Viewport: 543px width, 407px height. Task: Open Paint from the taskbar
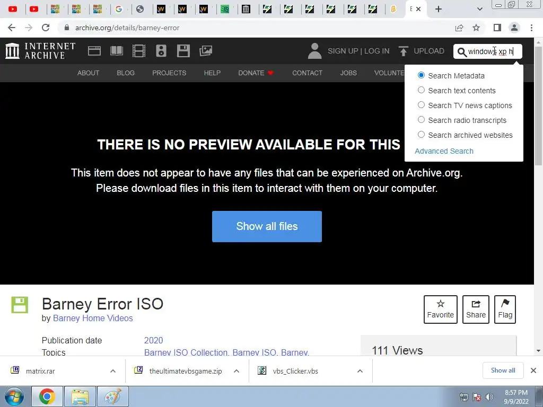coord(113,396)
